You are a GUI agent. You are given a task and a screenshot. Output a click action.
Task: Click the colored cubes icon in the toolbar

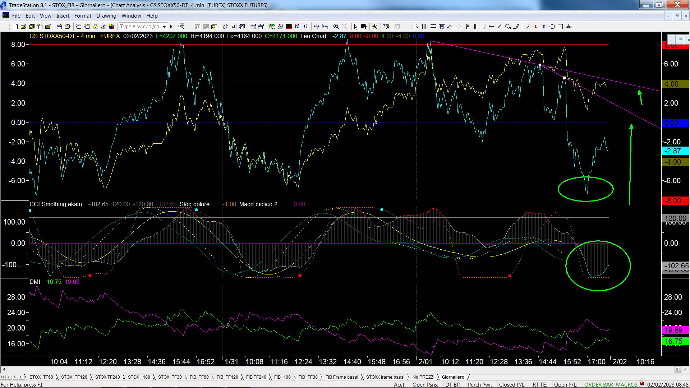point(111,26)
